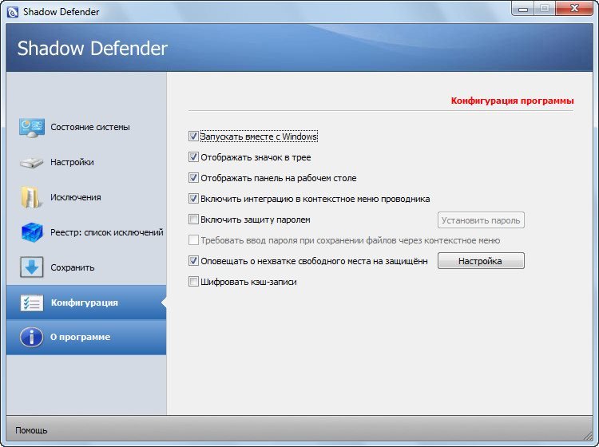Click the Состояние системы monitor icon

32,128
